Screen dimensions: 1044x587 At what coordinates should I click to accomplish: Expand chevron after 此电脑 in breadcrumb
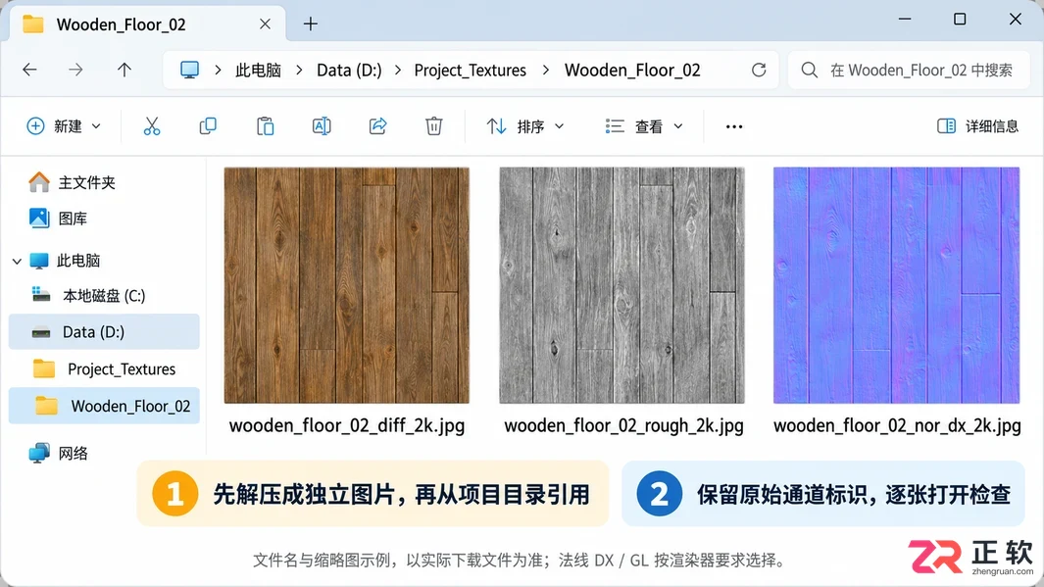click(x=299, y=70)
